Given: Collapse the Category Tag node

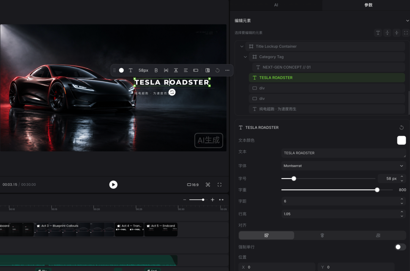Looking at the screenshot, I should coord(245,57).
